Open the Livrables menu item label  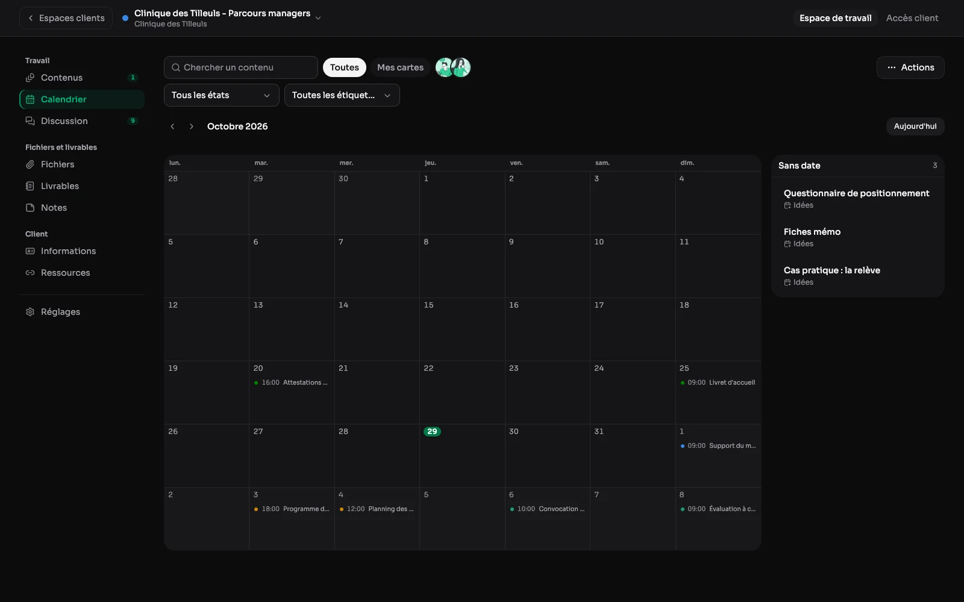click(x=60, y=186)
